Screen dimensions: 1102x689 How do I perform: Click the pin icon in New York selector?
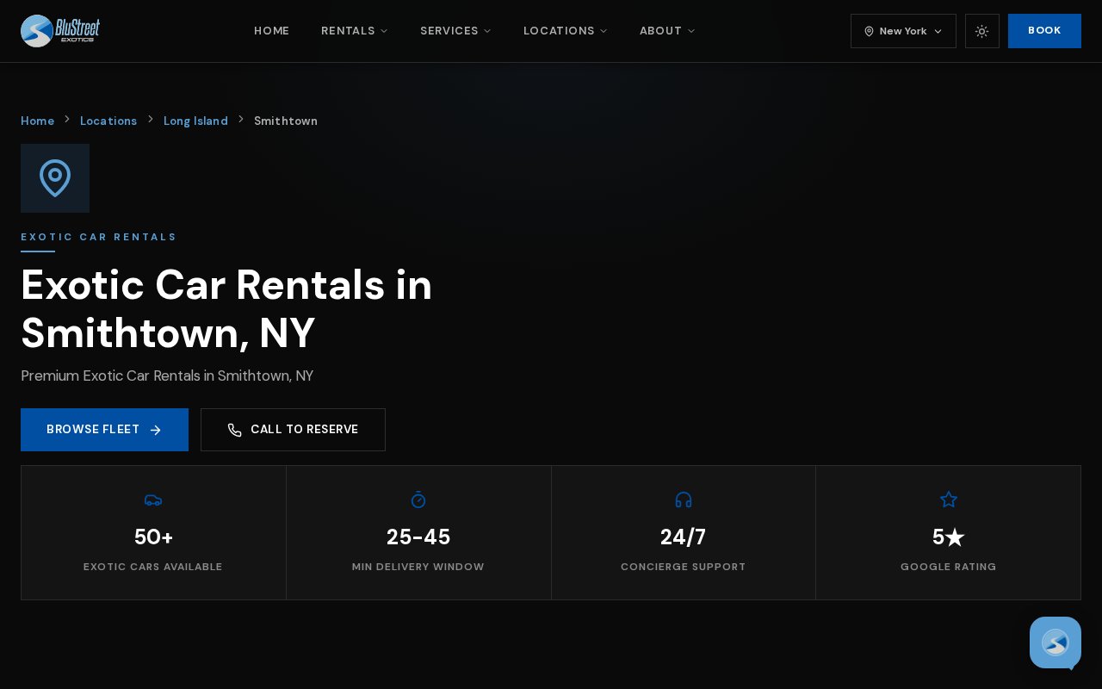tap(869, 31)
